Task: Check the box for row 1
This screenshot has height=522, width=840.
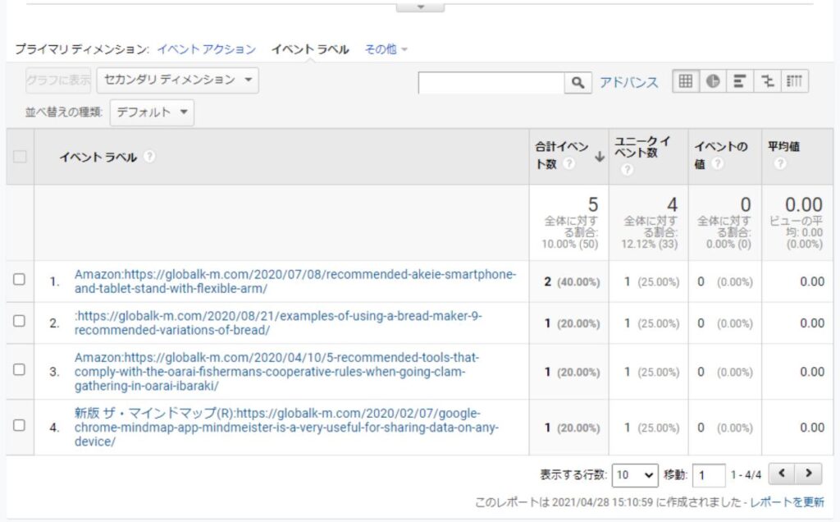Action: (x=20, y=280)
